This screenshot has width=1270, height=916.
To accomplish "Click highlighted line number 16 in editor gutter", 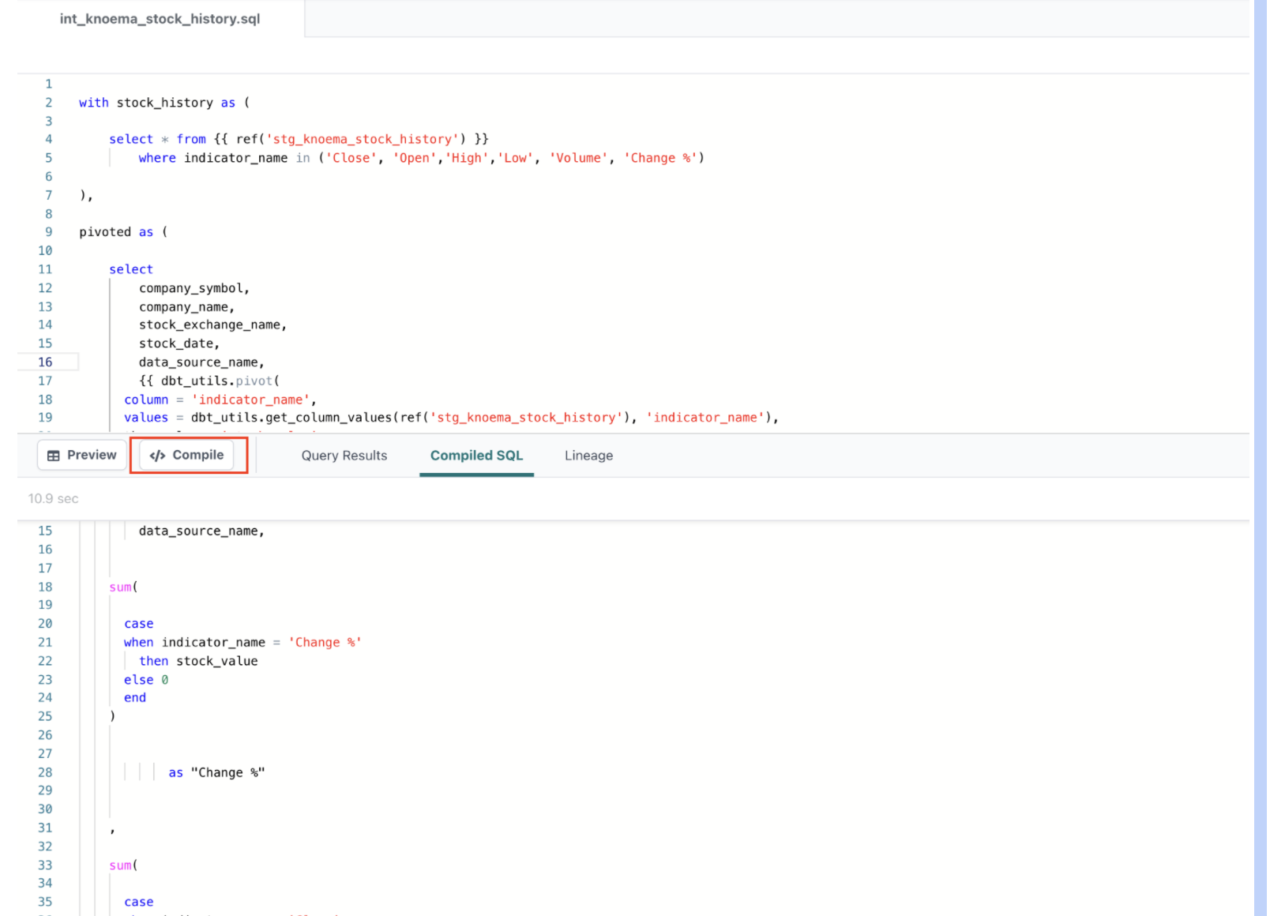I will [x=45, y=362].
